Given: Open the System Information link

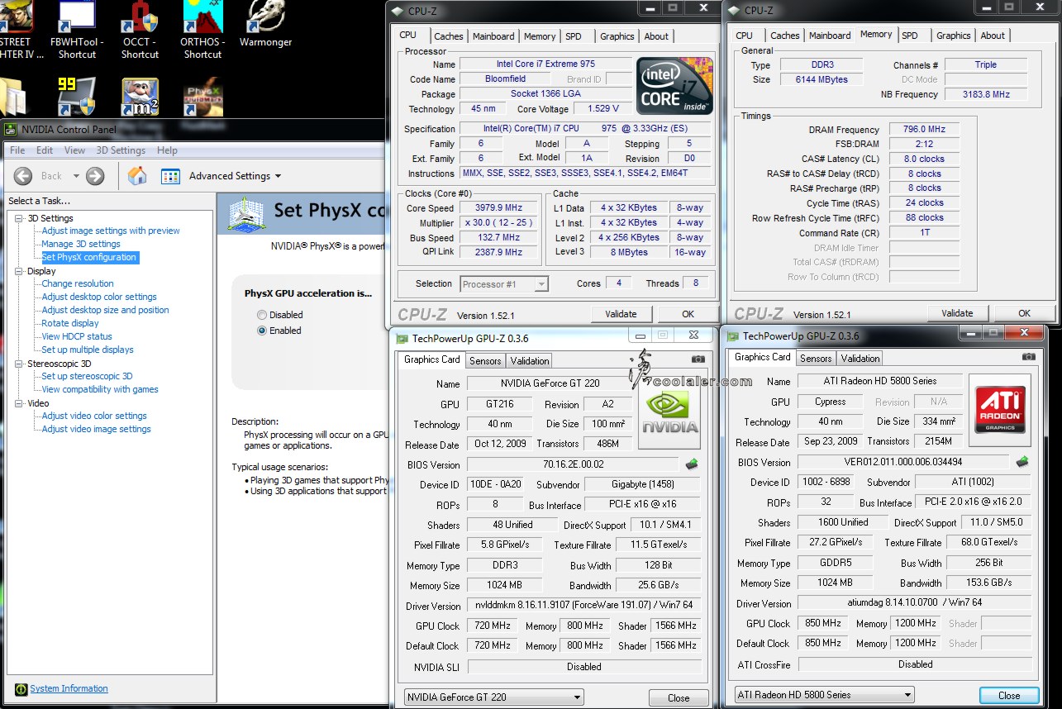Looking at the screenshot, I should tap(69, 688).
